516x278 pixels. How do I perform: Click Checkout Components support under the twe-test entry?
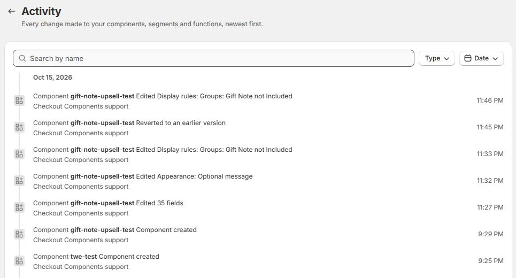point(81,266)
